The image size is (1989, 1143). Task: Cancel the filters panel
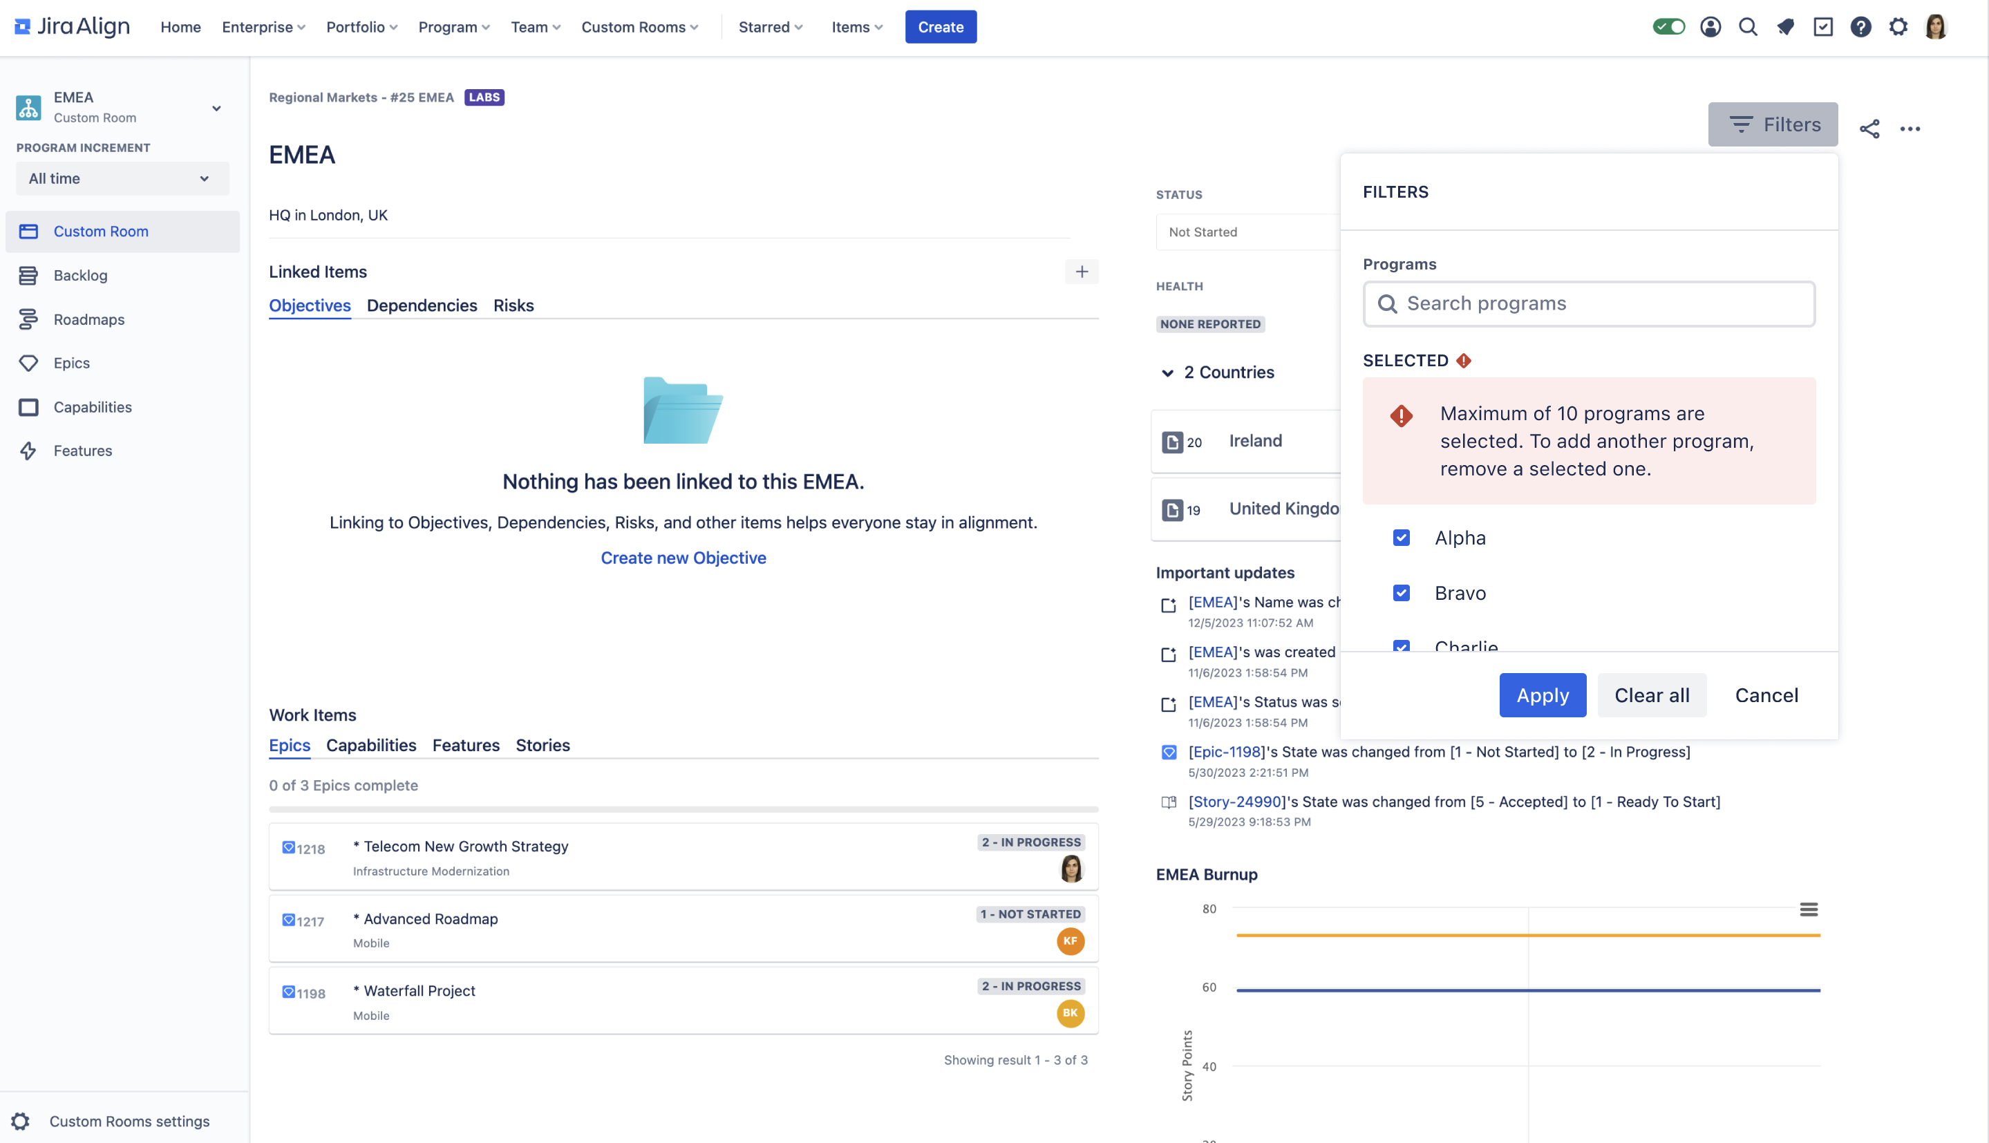(x=1766, y=695)
